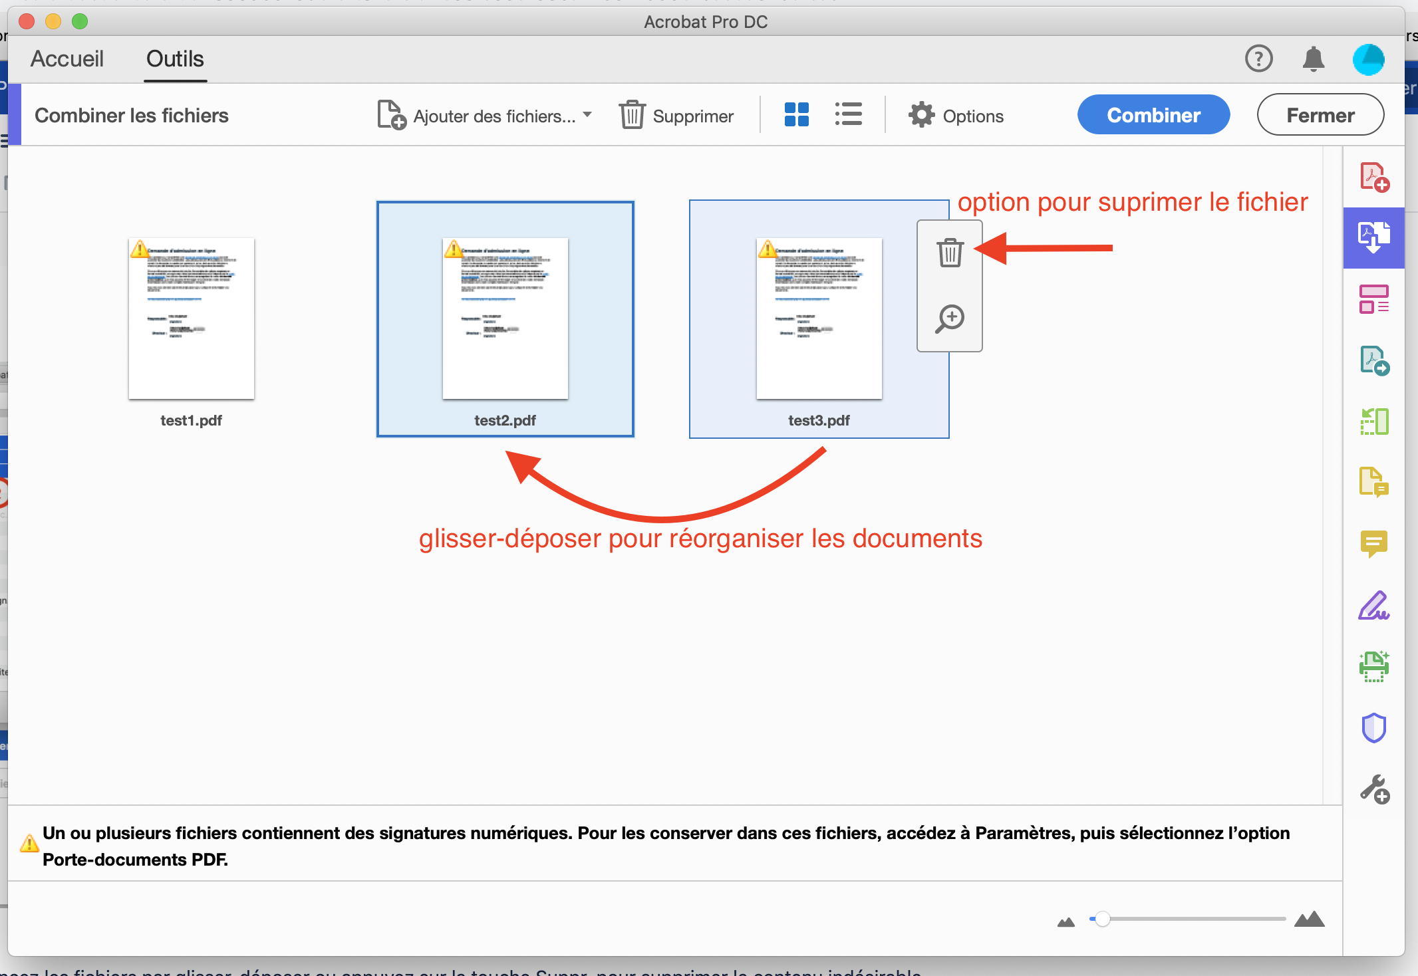Select the test1.pdf thumbnail
Screen dimensions: 1418x976
pyautogui.click(x=192, y=318)
